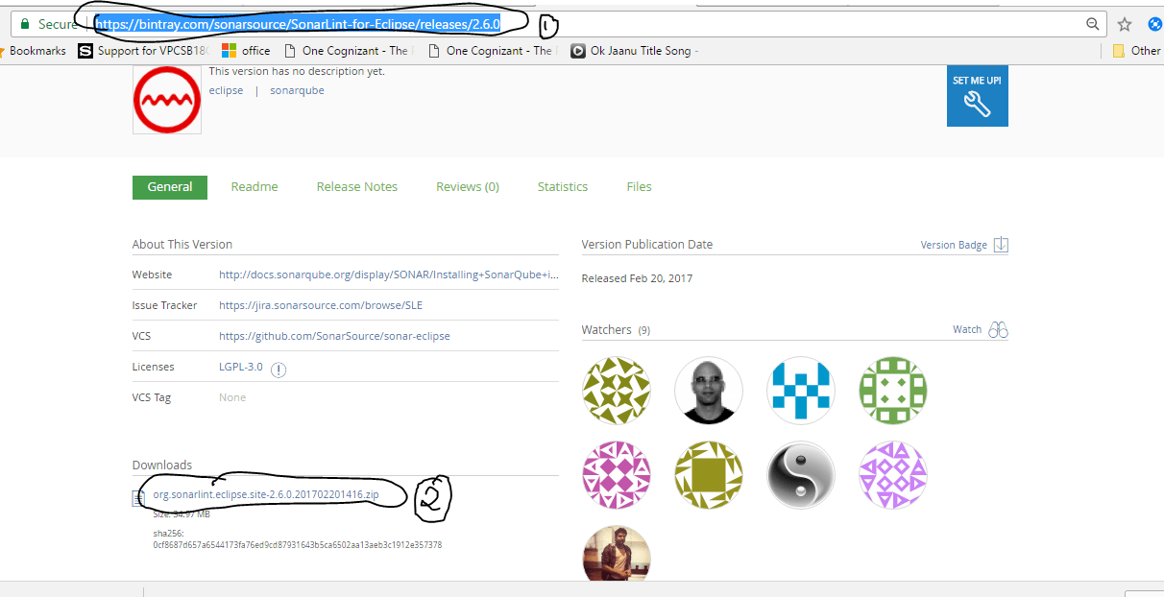Click the Watch text link
Screen dimensions: 1164x597
click(967, 329)
